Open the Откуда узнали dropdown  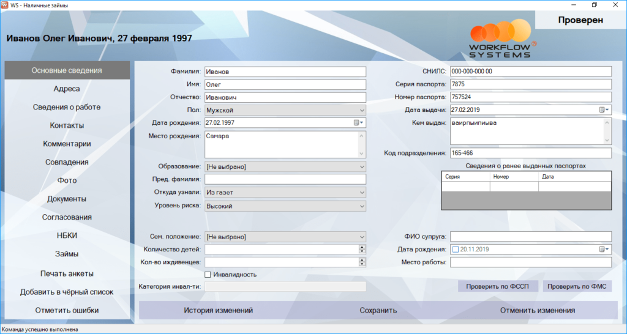click(359, 193)
